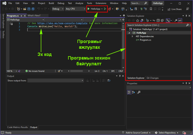Switch to the Code Metrics Results tab
The height and width of the screenshot is (135, 193).
coord(17,127)
